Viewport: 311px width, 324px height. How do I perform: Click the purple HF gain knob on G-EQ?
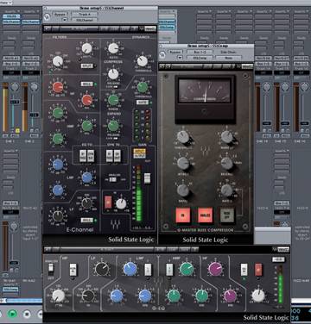click(215, 269)
